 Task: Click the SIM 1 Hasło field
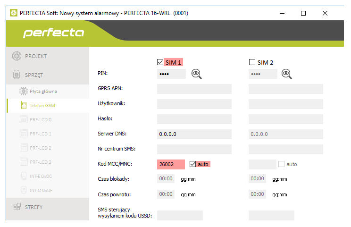194,119
